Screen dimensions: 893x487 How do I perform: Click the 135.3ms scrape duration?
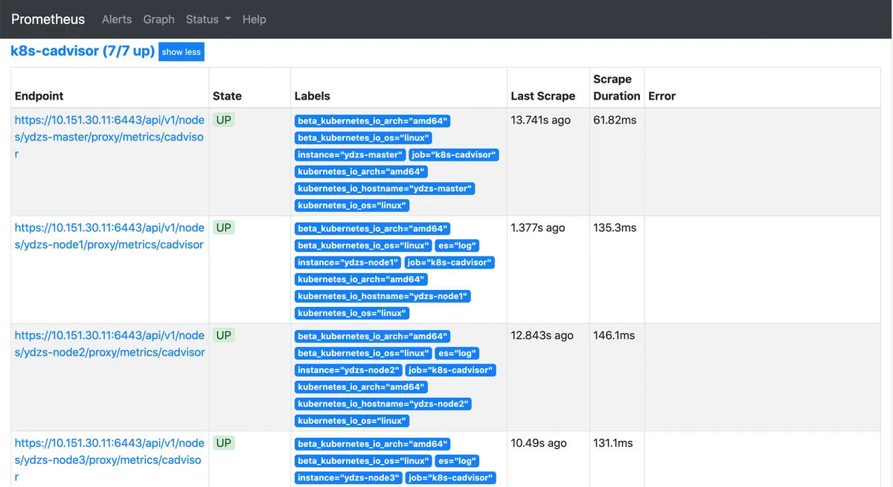coord(615,228)
